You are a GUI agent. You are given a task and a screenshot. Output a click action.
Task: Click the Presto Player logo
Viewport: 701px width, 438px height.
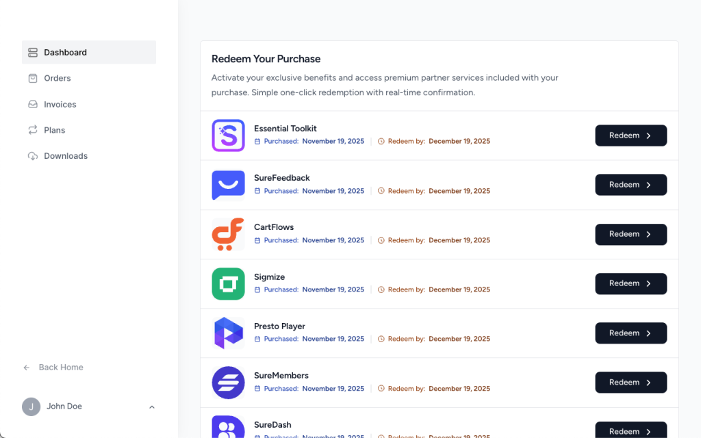(x=228, y=333)
